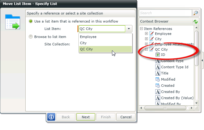Click the Context Browser horizontal scrollbar
204x130 pixels.
coord(167,108)
